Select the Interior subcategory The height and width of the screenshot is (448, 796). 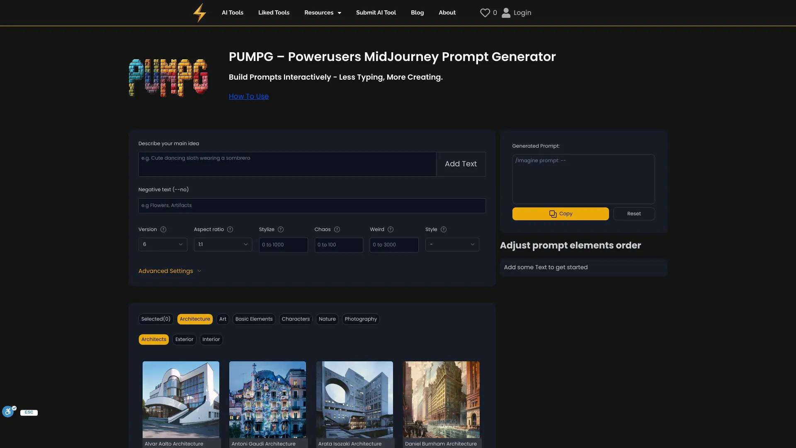pos(211,339)
